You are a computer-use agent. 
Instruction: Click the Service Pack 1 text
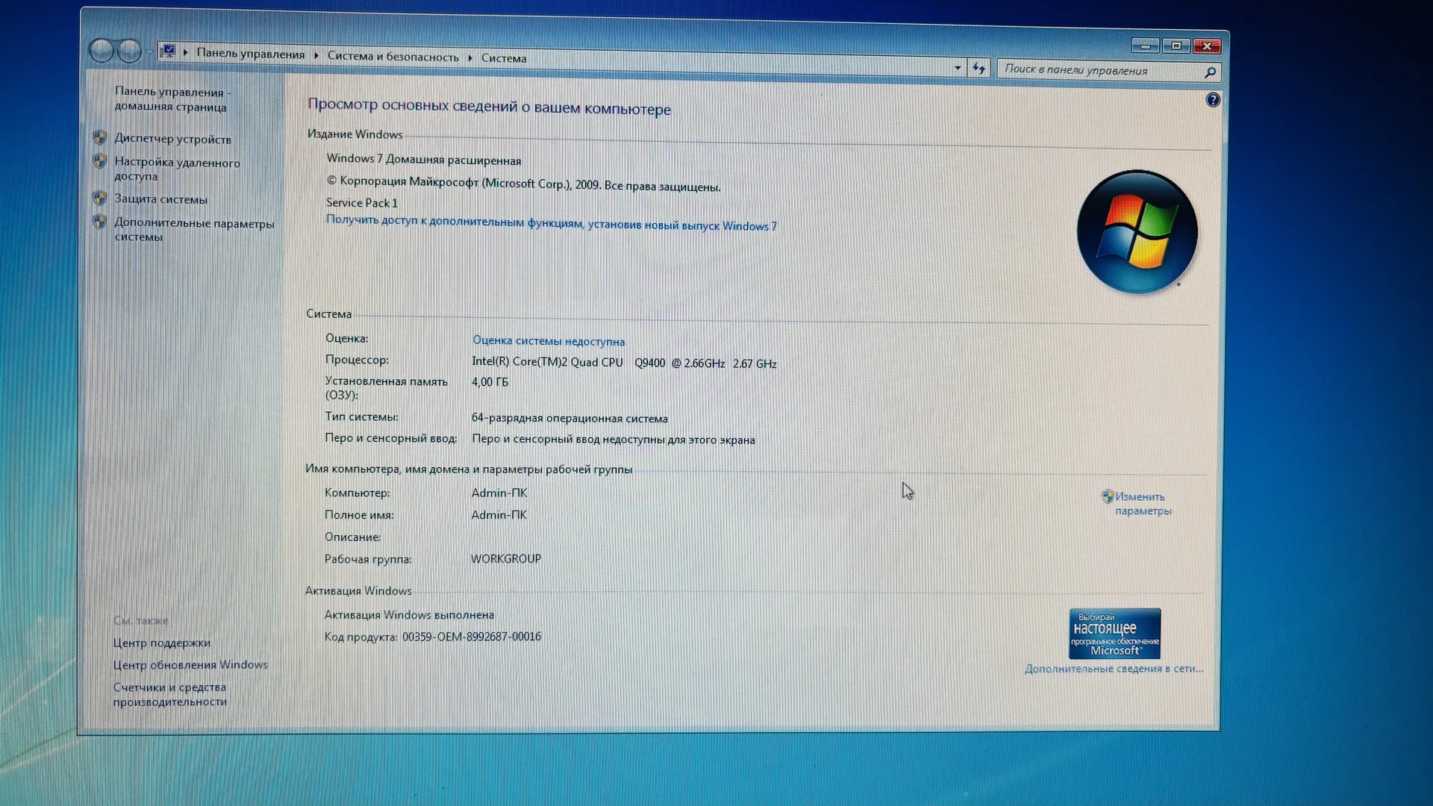361,202
